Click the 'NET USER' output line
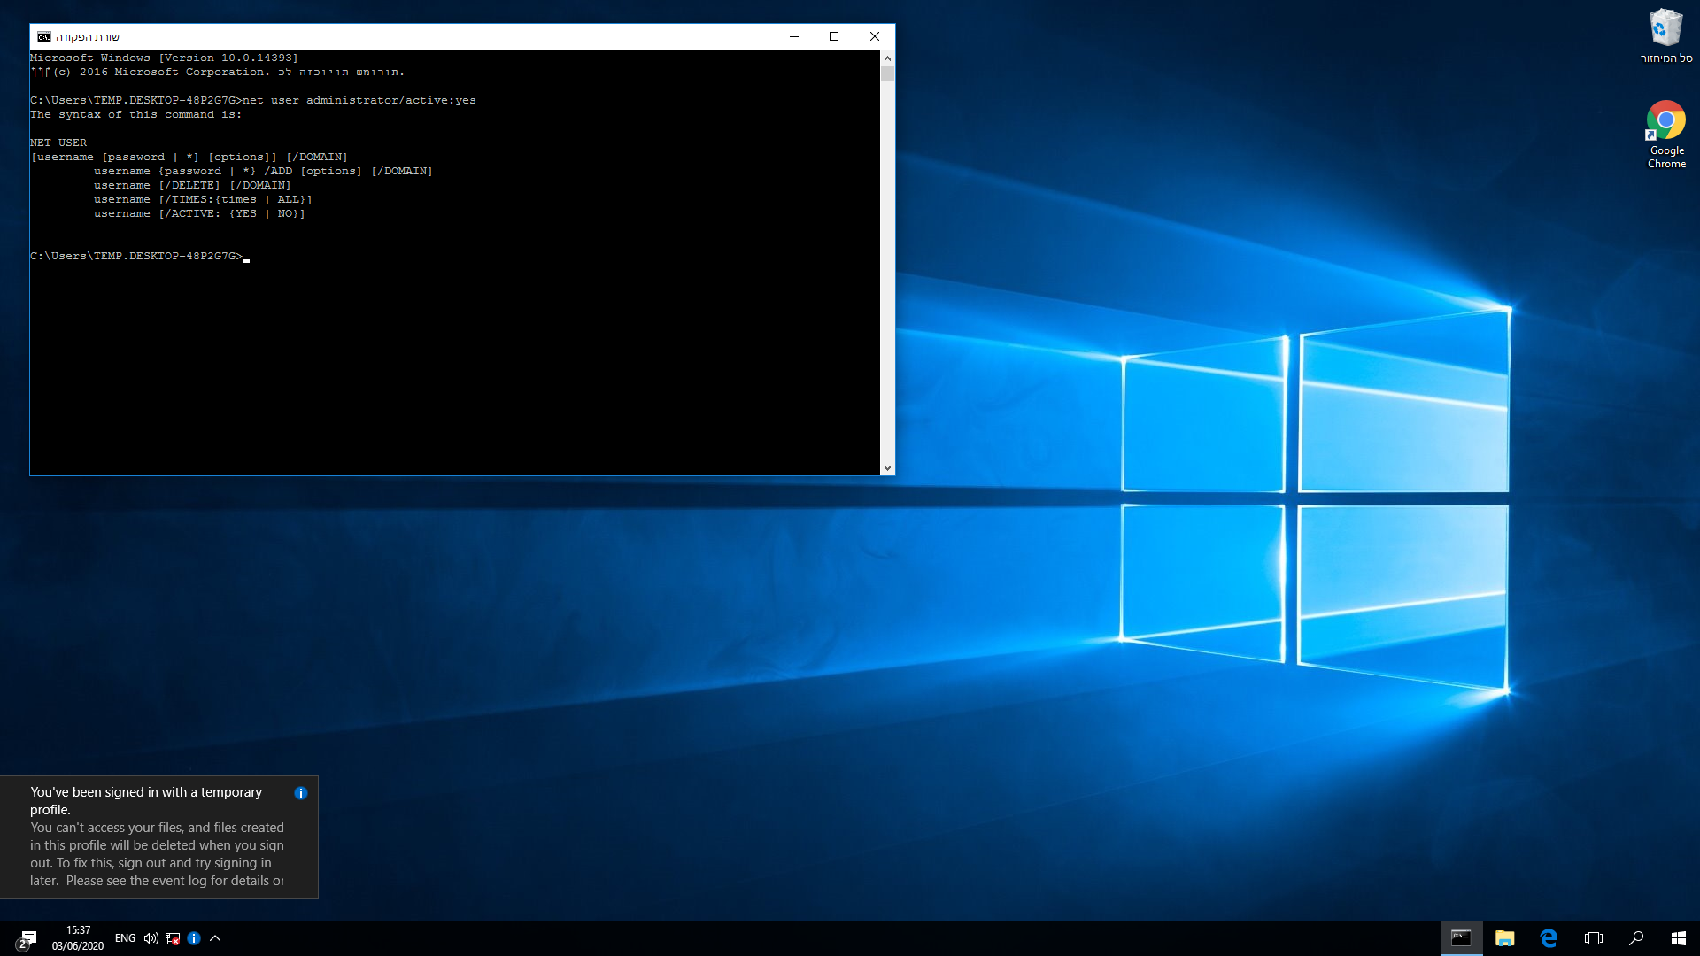Screen dimensions: 1700x956 pyautogui.click(x=58, y=143)
